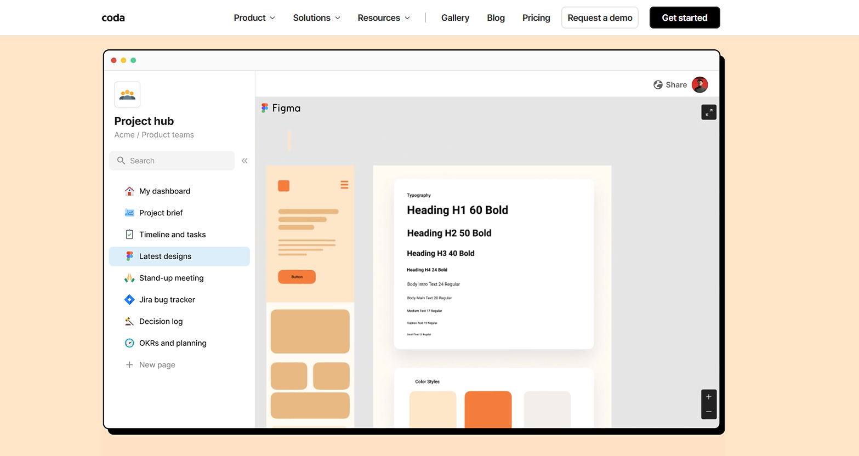859x456 pixels.
Task: Go to the Gallery page
Action: [455, 18]
